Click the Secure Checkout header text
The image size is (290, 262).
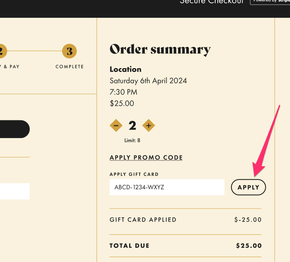[x=212, y=2]
